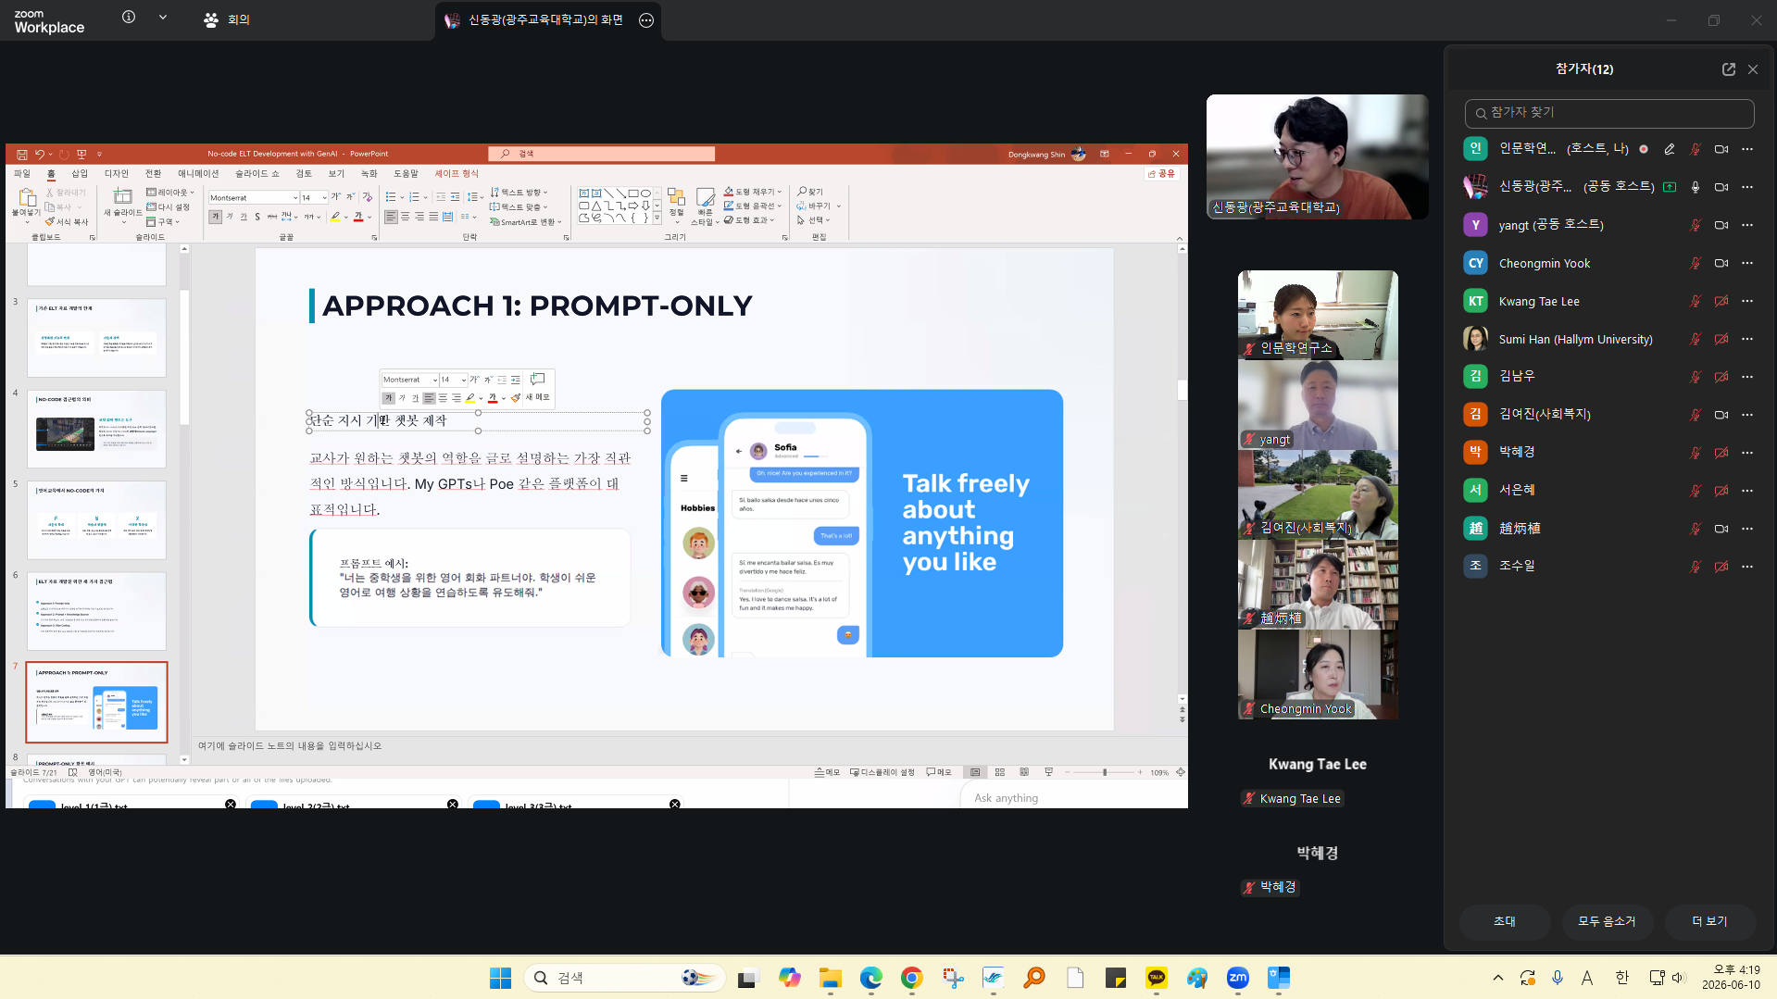Click Find (찾기) in the editing group
Image resolution: width=1777 pixels, height=999 pixels.
click(810, 192)
